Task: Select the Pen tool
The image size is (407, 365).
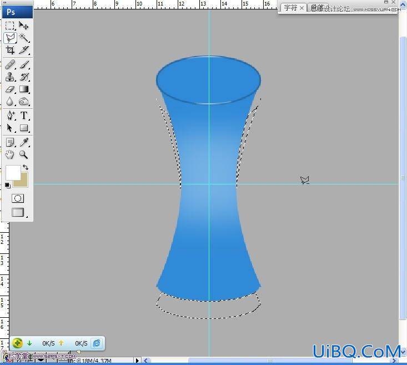Action: (x=10, y=116)
